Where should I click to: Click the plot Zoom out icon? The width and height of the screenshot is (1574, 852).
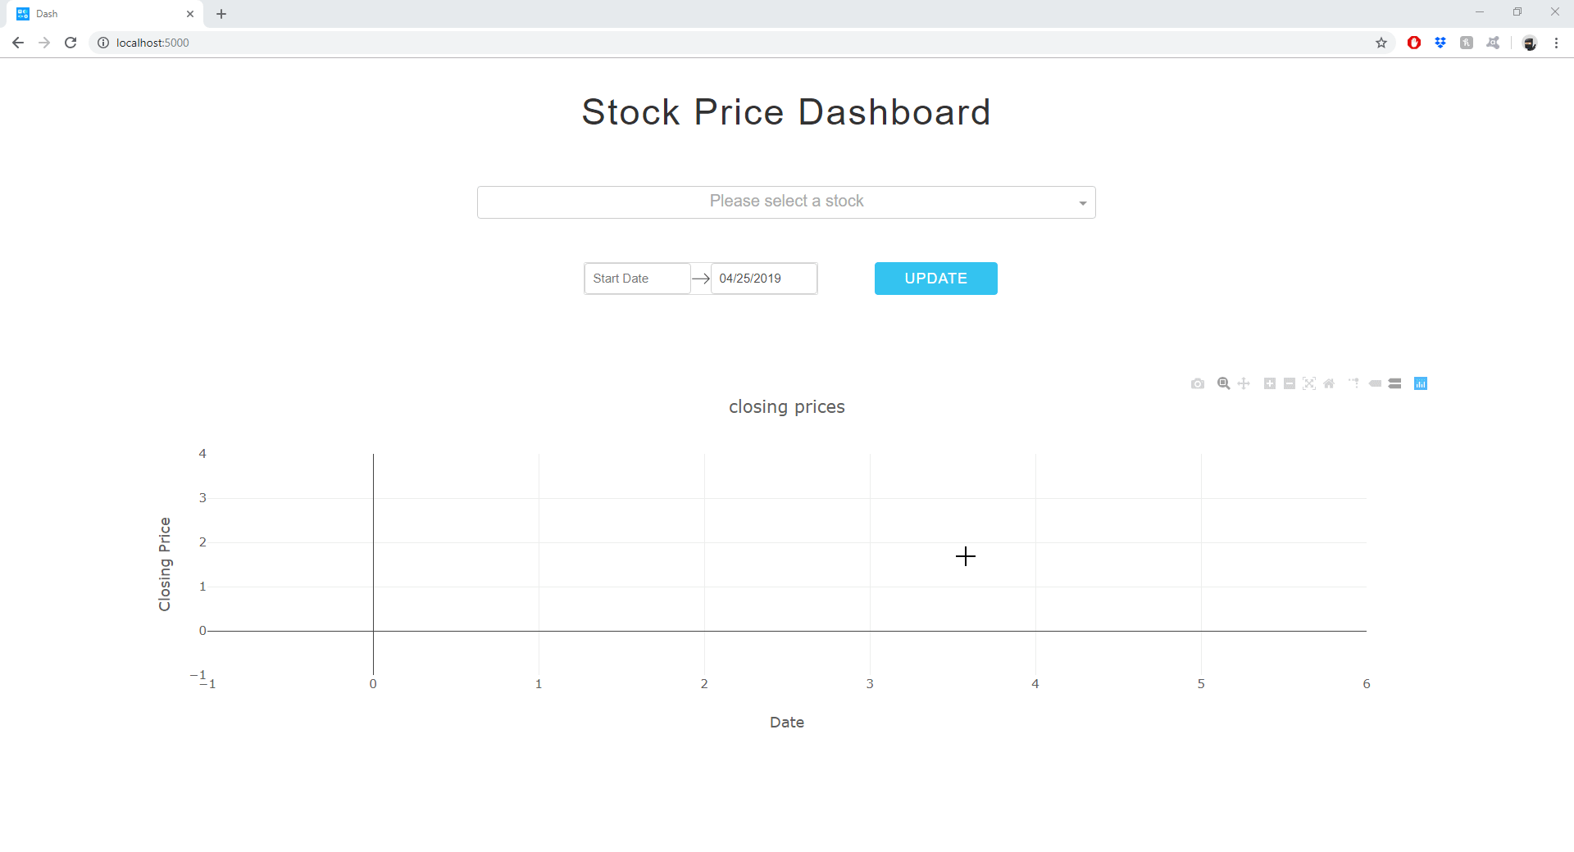(1290, 383)
